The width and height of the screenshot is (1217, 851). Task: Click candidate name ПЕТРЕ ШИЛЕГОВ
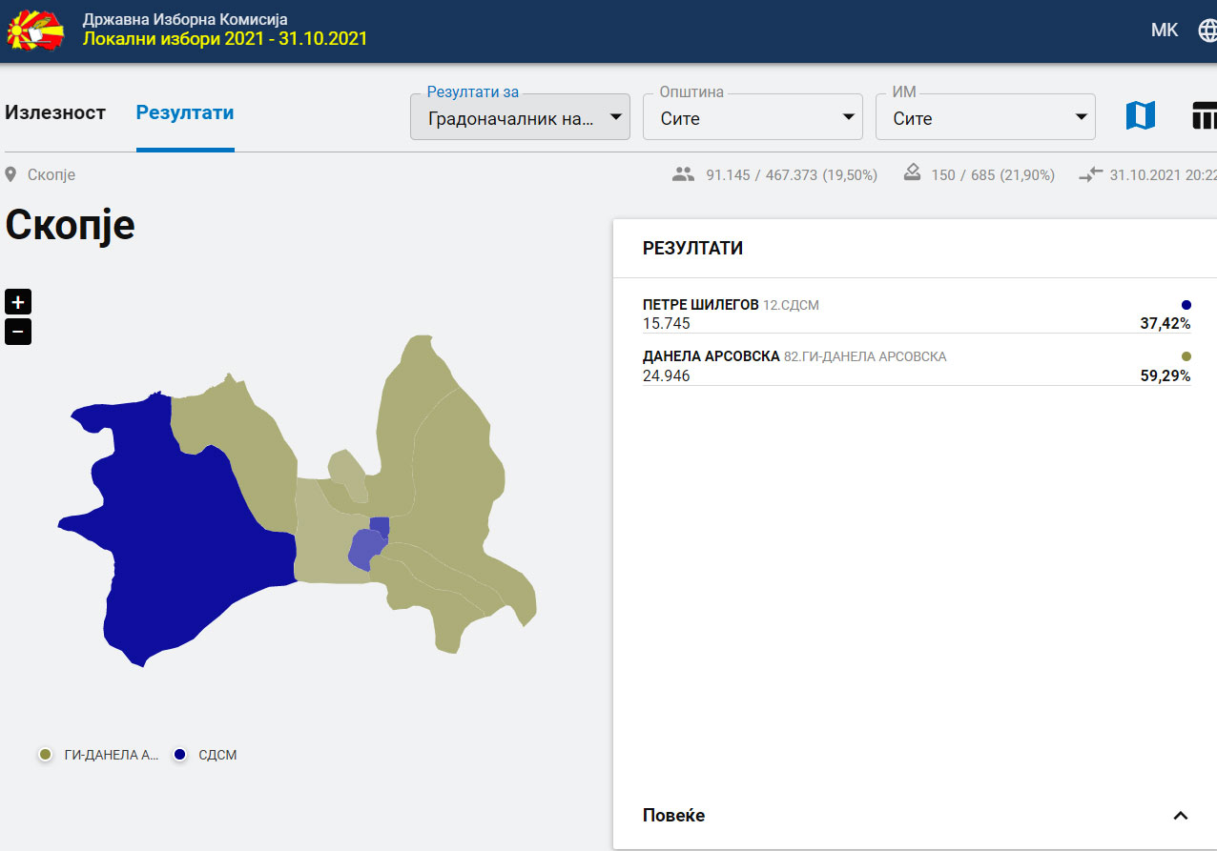click(701, 305)
